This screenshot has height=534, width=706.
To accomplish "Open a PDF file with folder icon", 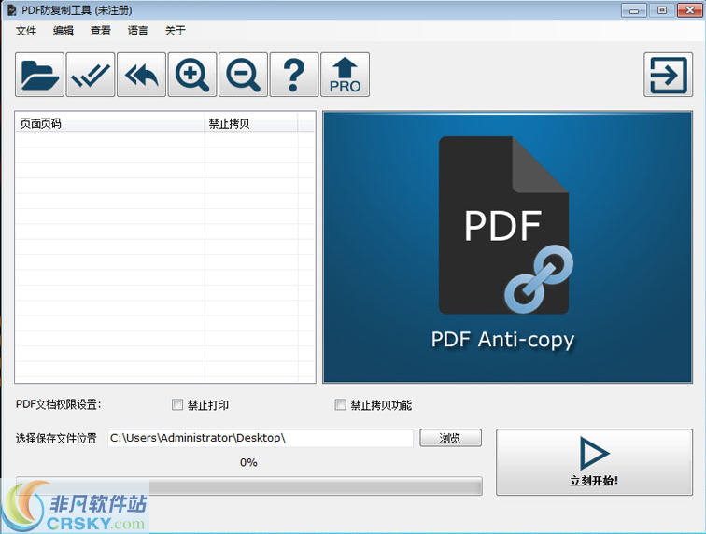I will [x=39, y=75].
